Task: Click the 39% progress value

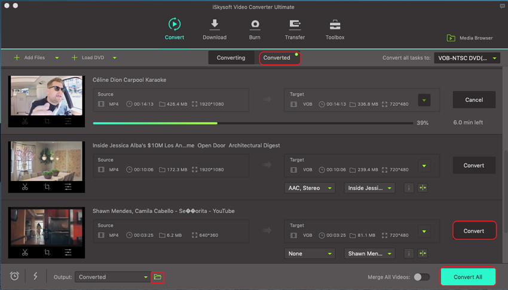Action: (423, 123)
